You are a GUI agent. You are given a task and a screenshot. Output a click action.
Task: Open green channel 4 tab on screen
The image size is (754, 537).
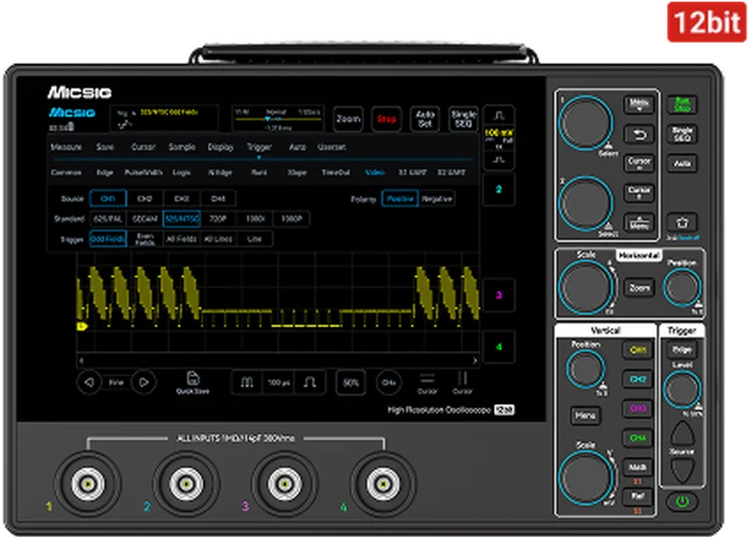pos(499,347)
